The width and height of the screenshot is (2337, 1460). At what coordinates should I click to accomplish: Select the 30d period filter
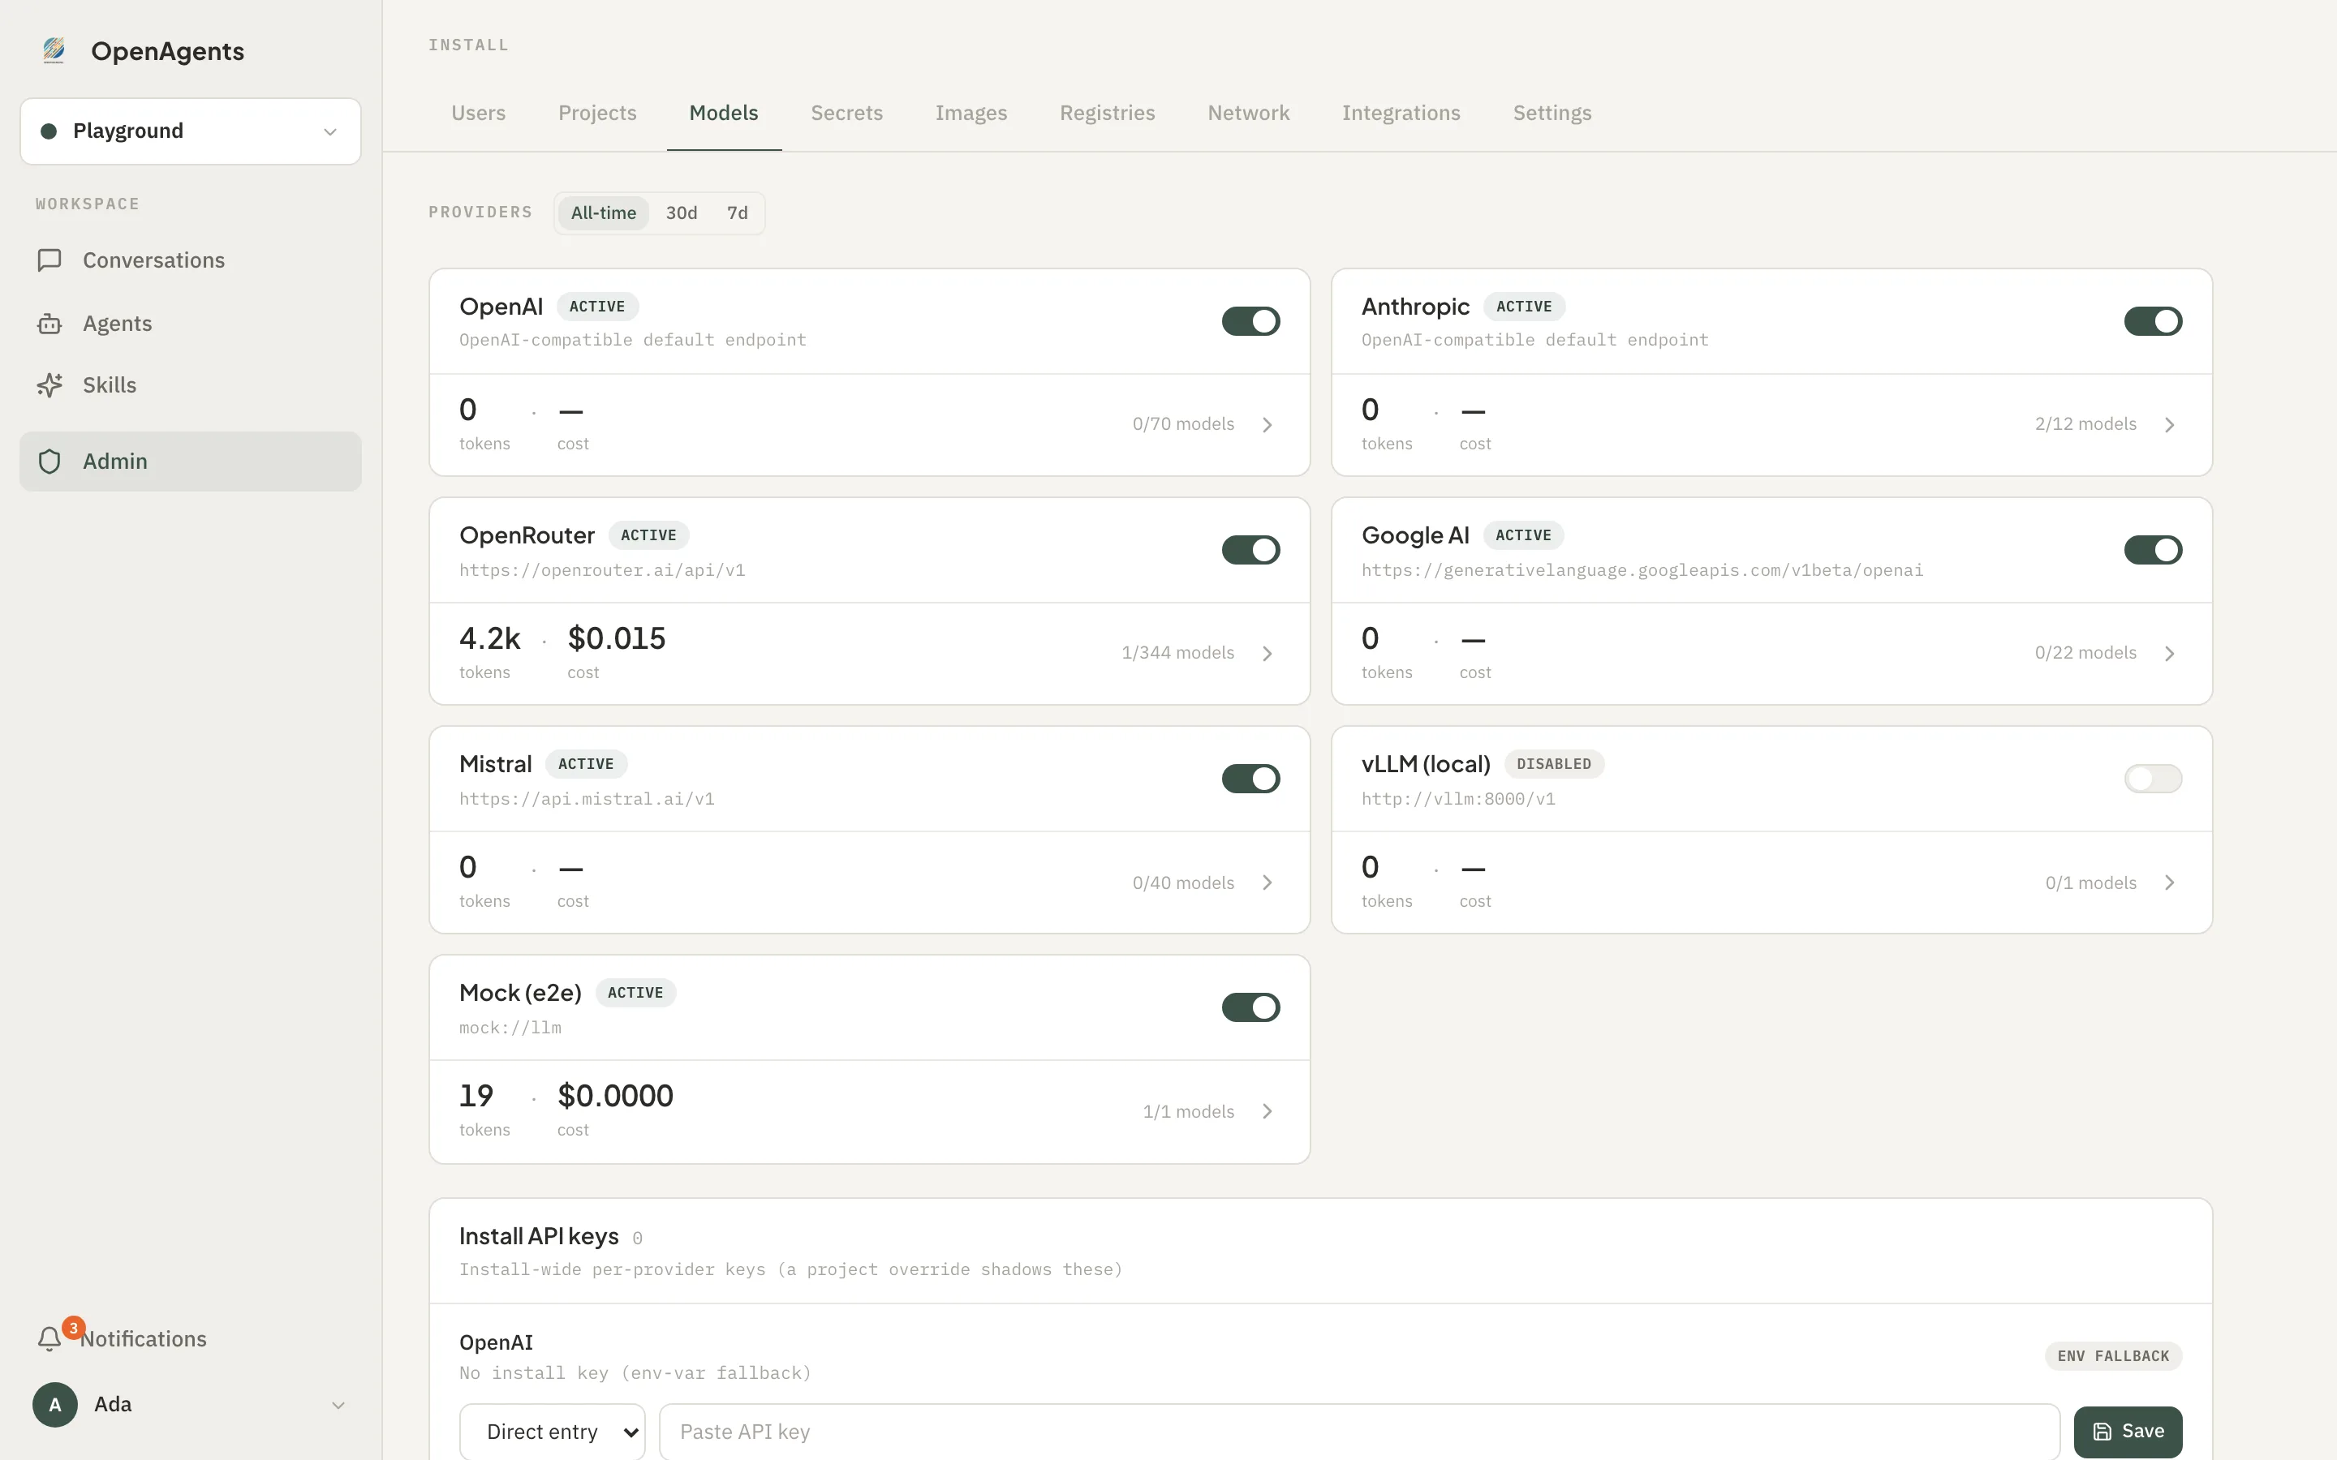(x=681, y=213)
